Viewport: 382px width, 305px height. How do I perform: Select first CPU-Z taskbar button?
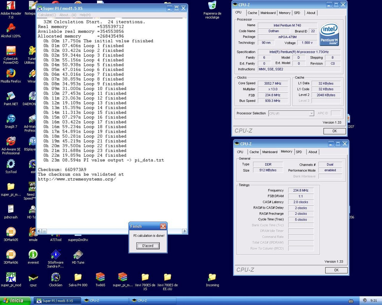[x=105, y=301]
